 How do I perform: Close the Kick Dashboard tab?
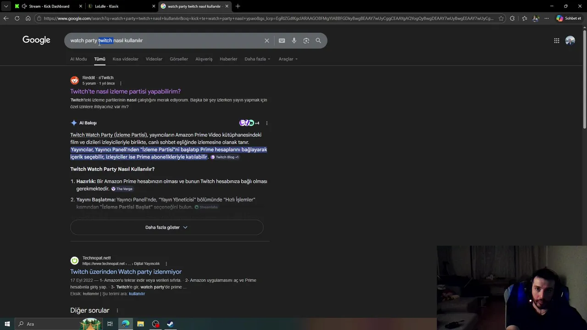pyautogui.click(x=81, y=6)
